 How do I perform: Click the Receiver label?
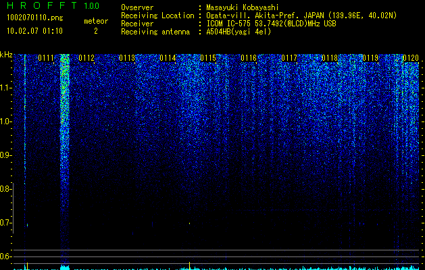[x=137, y=24]
